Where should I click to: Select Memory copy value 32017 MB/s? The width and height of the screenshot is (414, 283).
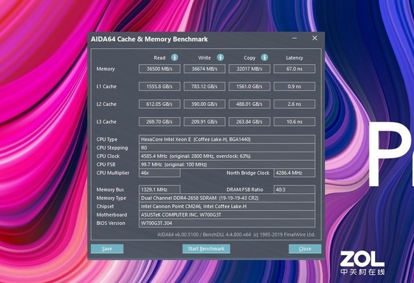[x=249, y=69]
